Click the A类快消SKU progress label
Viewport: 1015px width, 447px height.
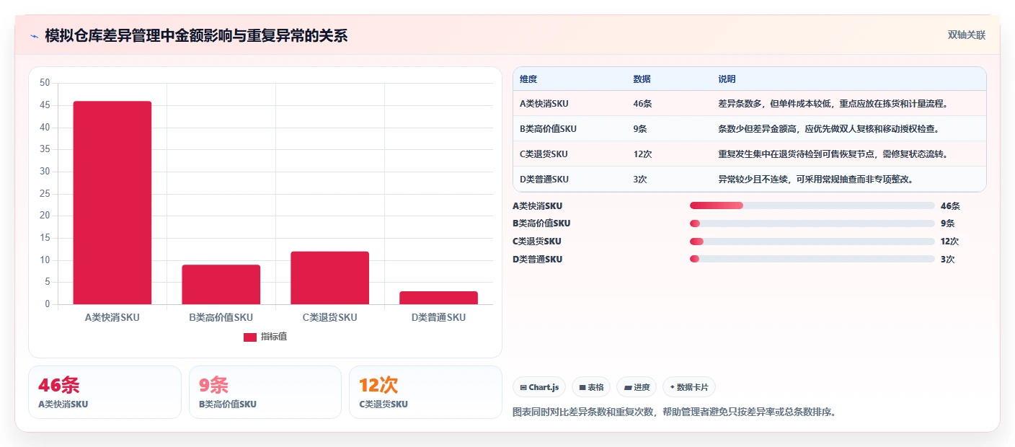538,205
